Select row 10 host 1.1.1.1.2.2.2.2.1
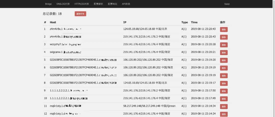Image resolution: width=275 pixels, height=117 pixels. click(69, 98)
